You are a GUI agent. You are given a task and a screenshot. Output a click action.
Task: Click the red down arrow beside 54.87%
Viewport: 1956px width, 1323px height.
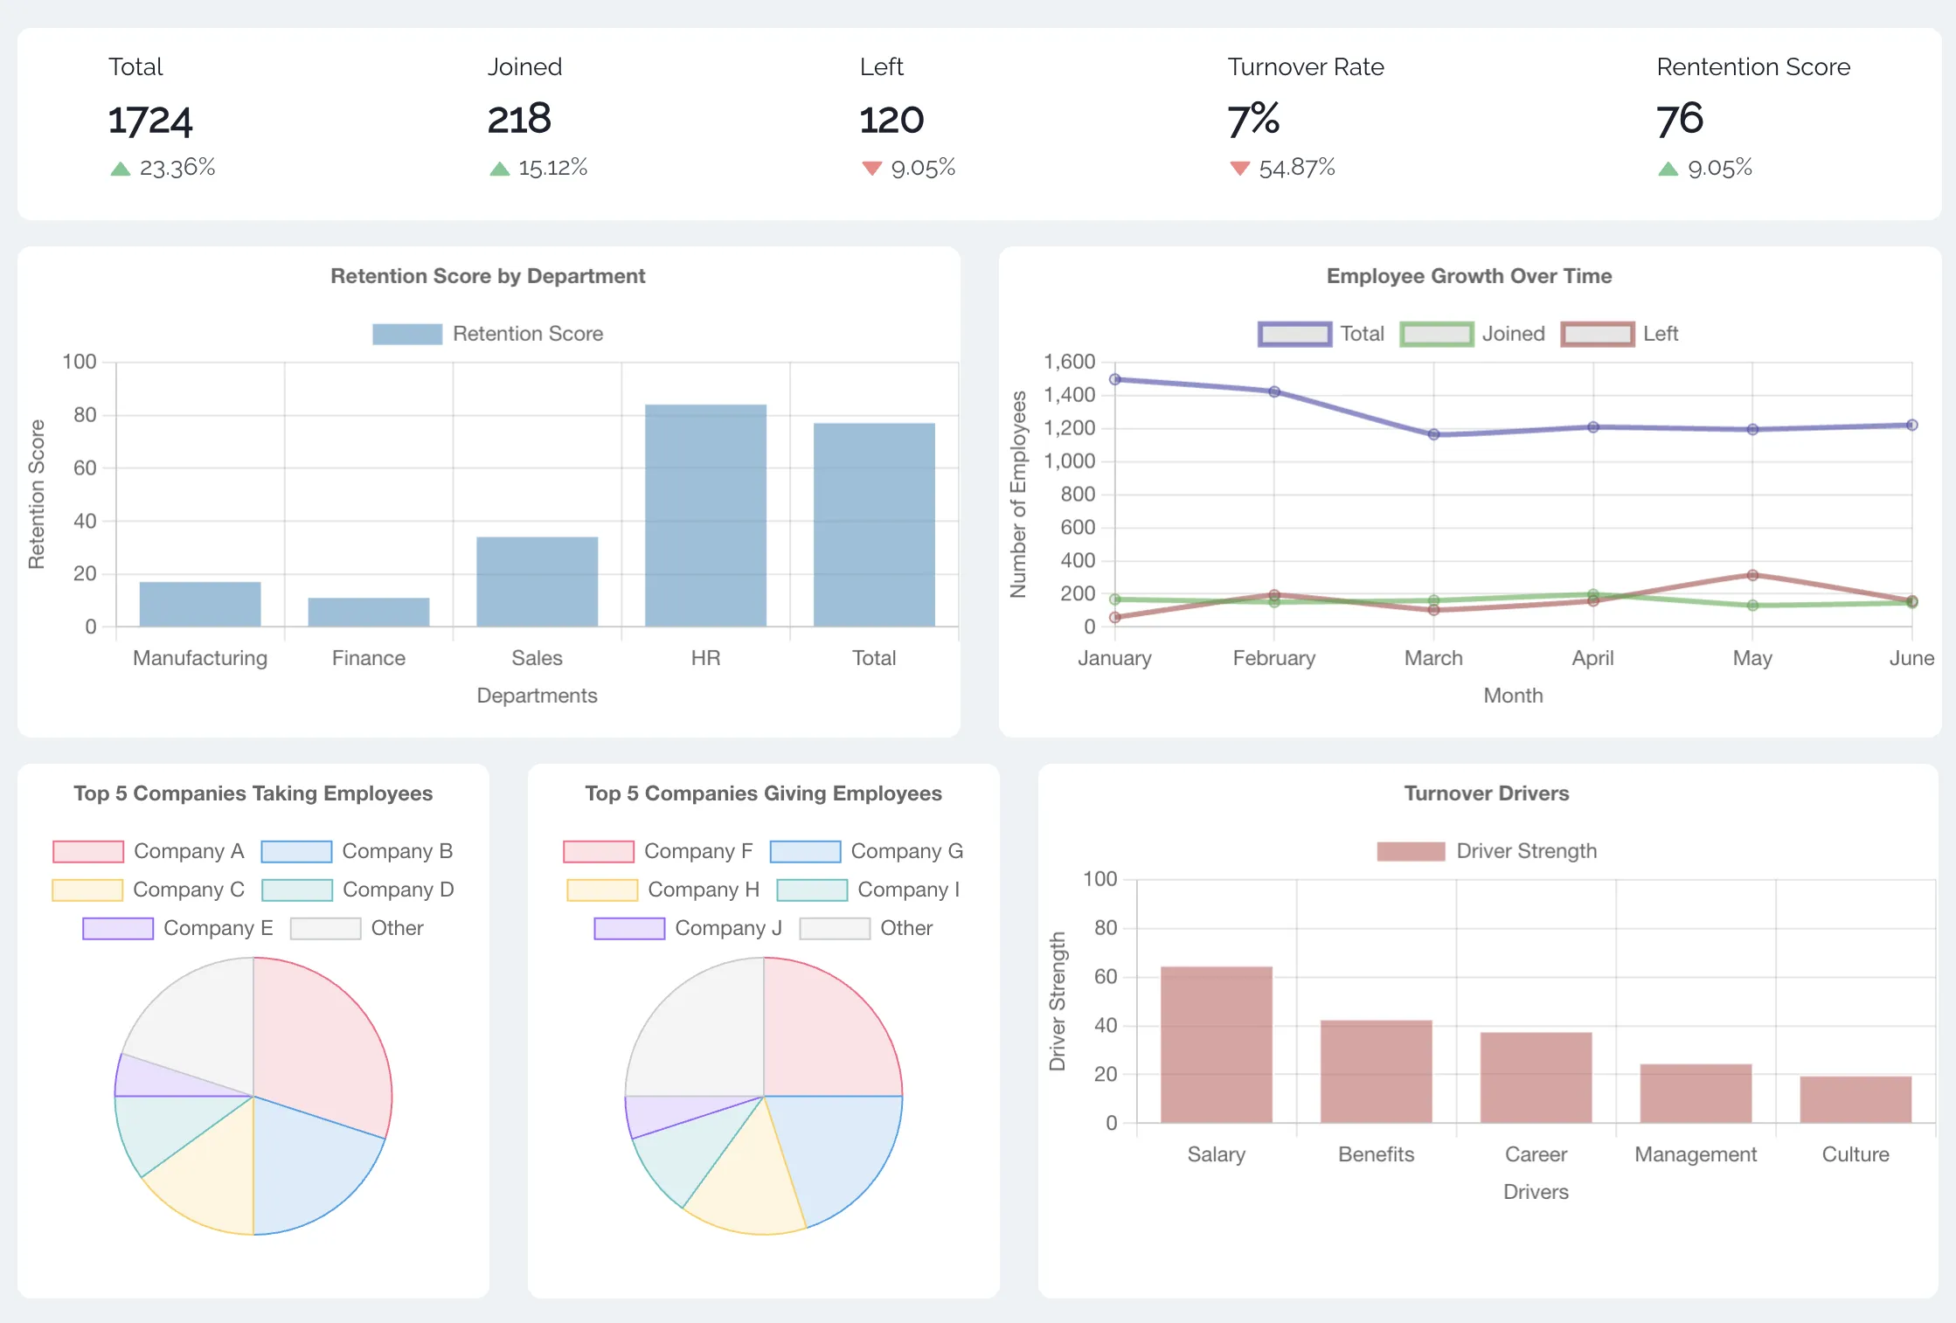pos(1239,169)
